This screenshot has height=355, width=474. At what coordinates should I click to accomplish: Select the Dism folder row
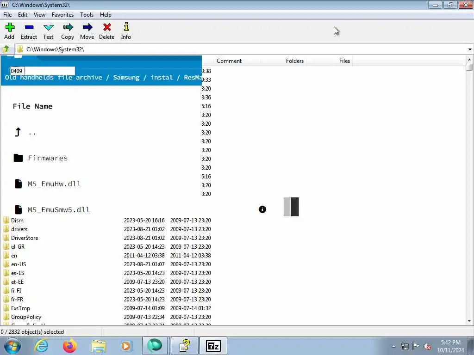(x=107, y=220)
